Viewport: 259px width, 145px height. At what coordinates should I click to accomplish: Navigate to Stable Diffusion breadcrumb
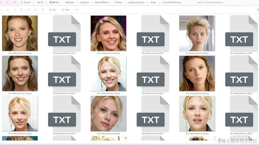(102, 2)
